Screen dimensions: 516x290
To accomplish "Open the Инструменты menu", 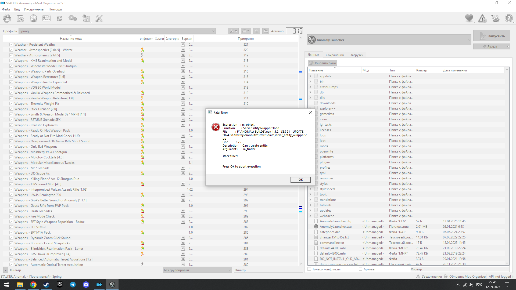I will (x=34, y=9).
